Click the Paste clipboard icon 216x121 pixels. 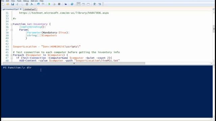pos(27,4)
